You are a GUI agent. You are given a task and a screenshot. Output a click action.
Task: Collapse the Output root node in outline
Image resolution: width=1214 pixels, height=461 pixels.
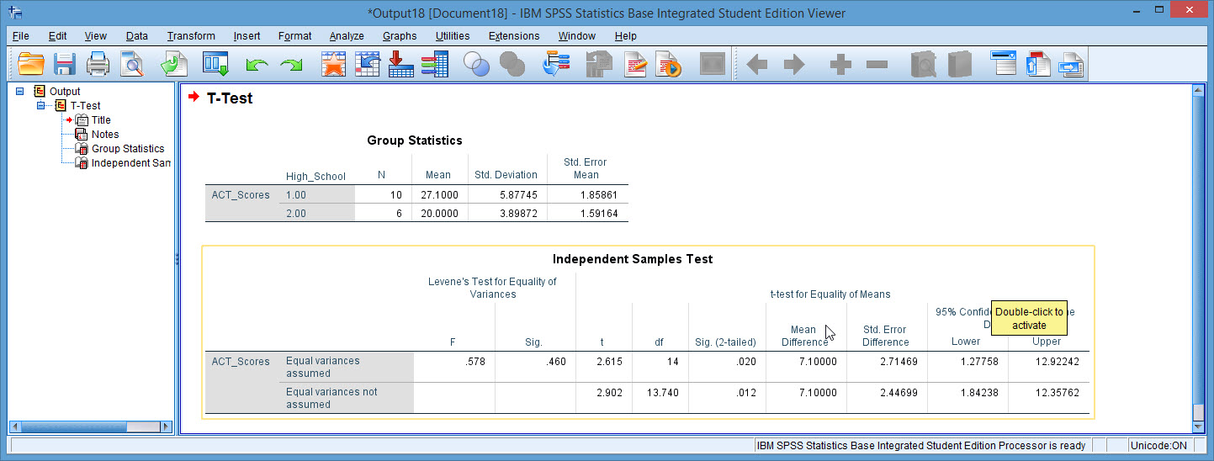coord(19,91)
